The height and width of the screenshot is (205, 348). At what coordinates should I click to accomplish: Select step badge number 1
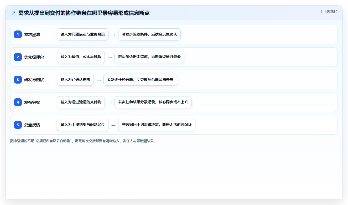pos(18,34)
